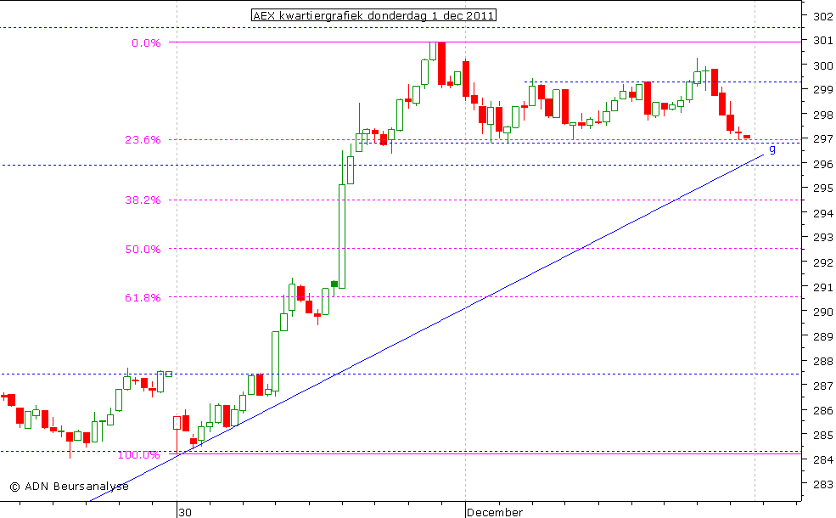836x518 pixels.
Task: Select the 50.0% Fibonacci label
Action: click(143, 249)
